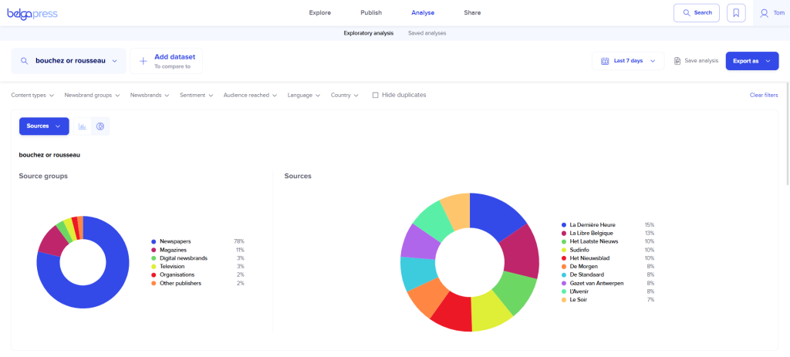
Task: Switch to bar chart view icon
Action: point(82,126)
